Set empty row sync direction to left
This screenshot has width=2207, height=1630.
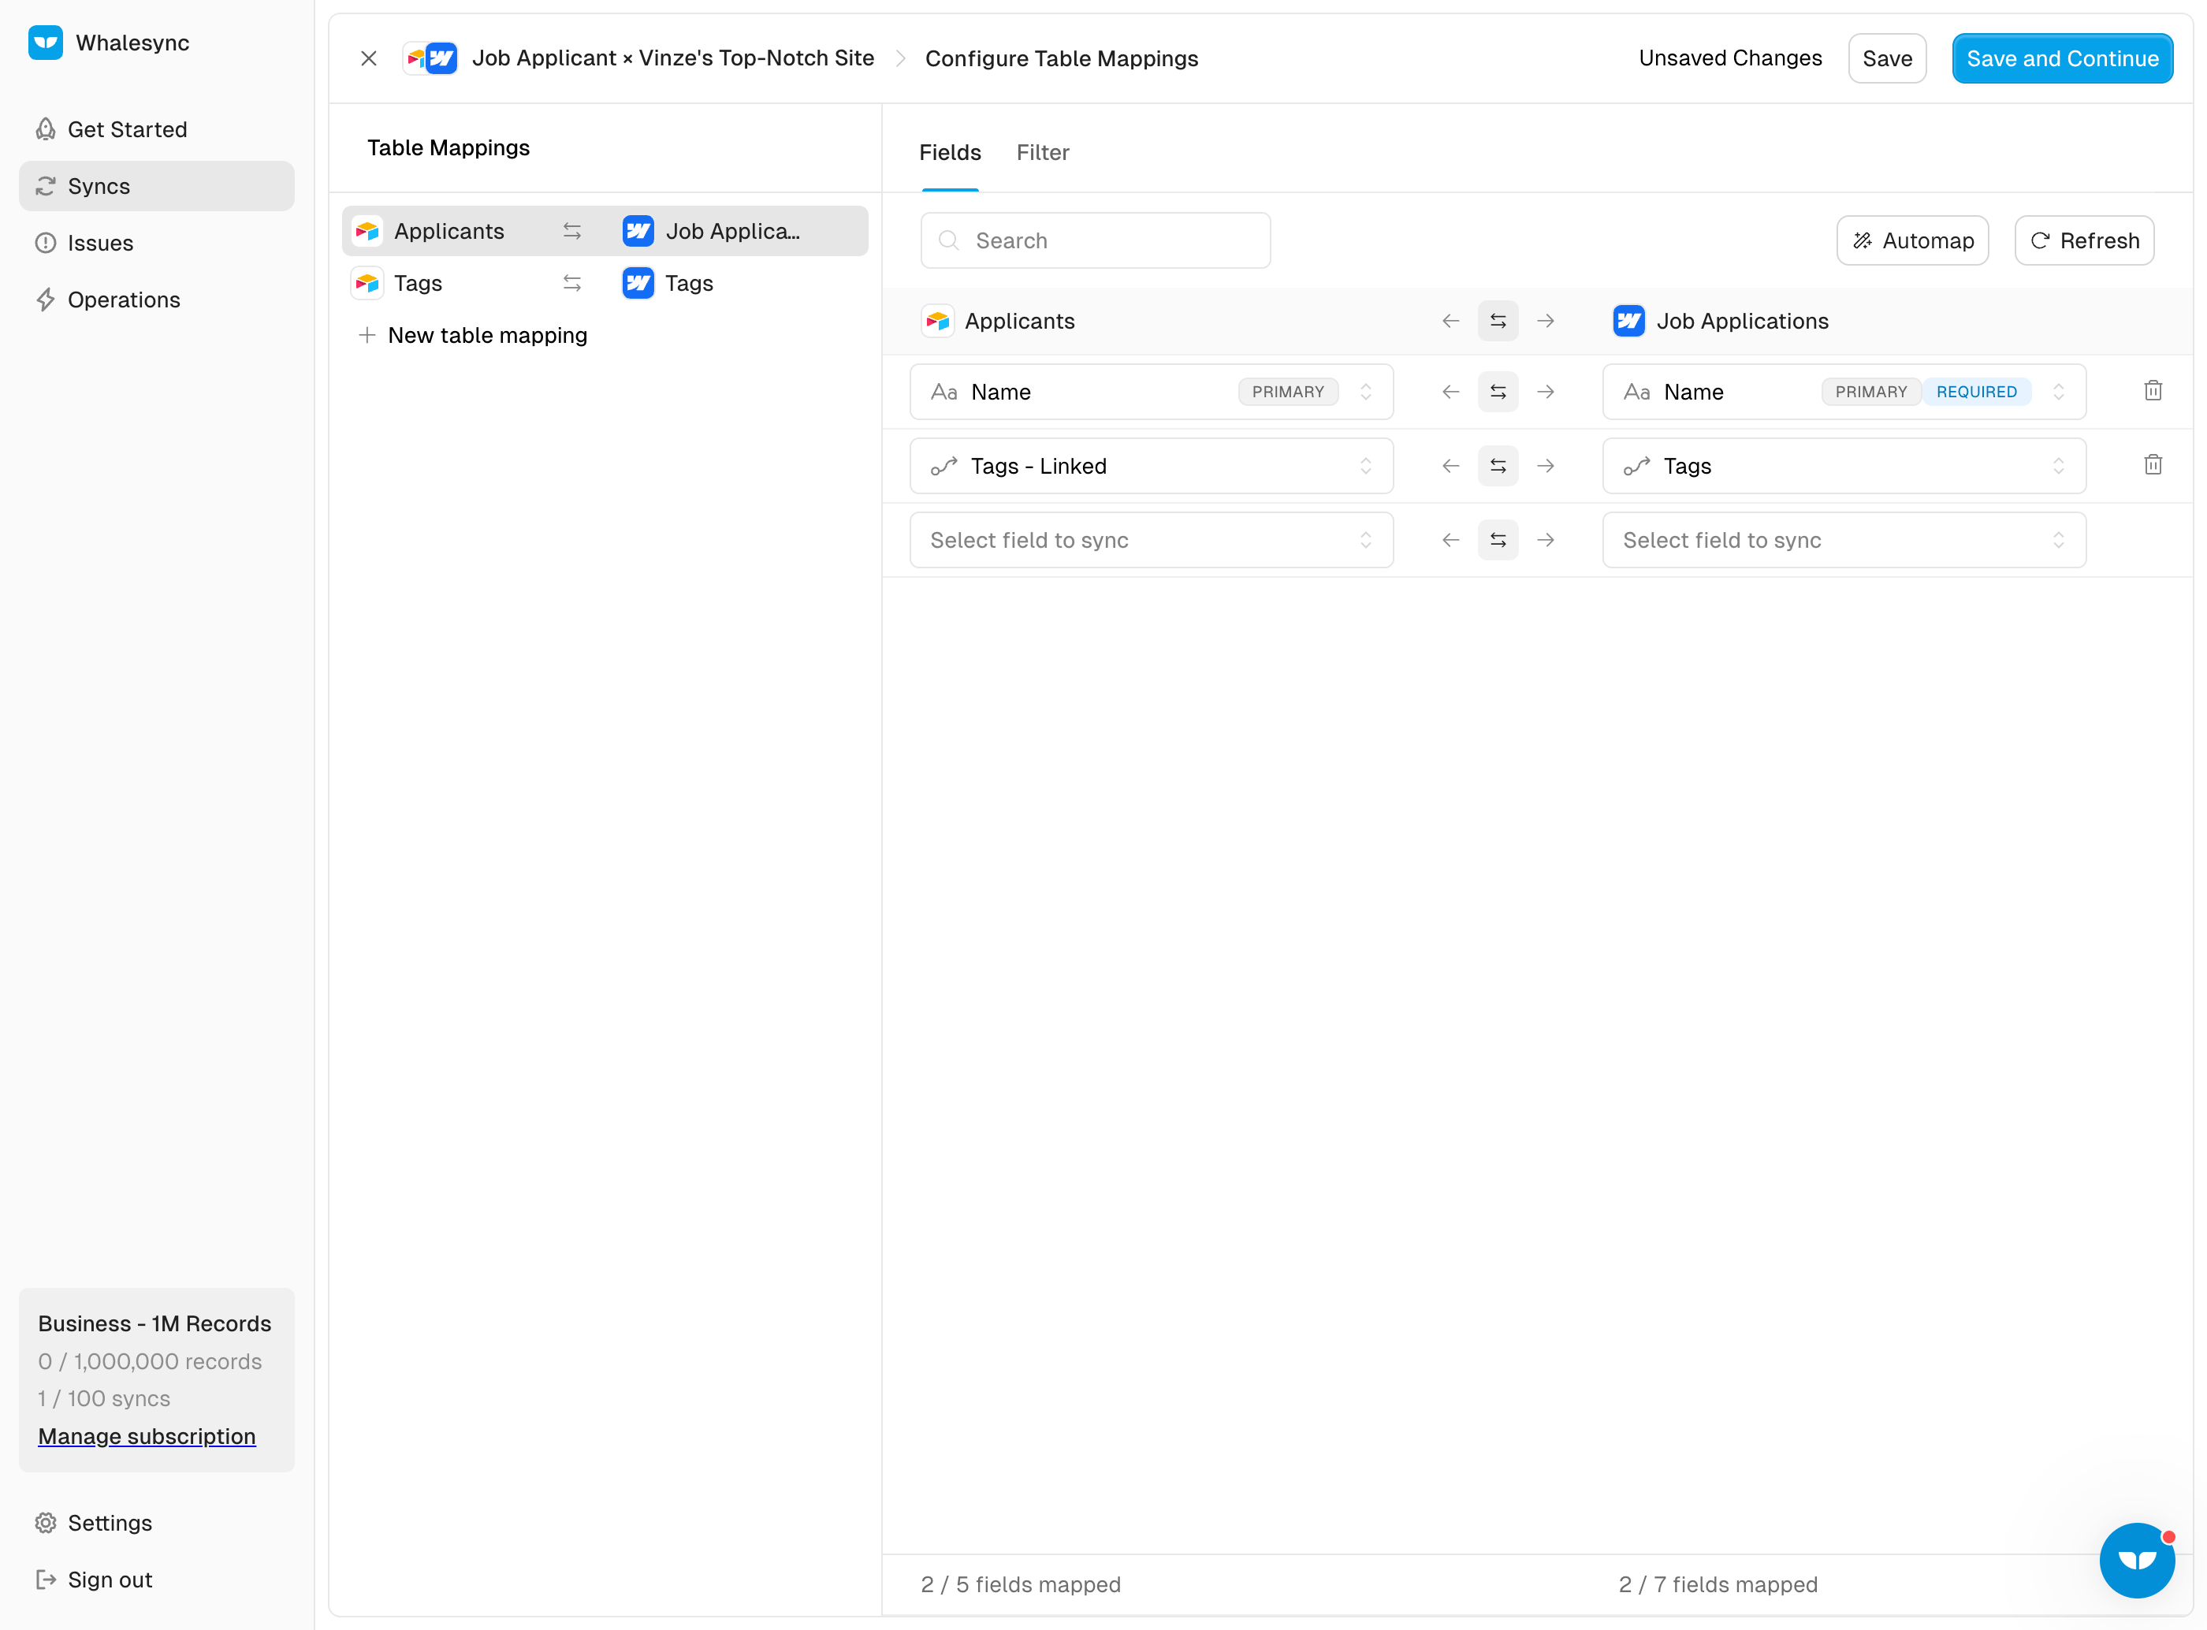pos(1450,540)
